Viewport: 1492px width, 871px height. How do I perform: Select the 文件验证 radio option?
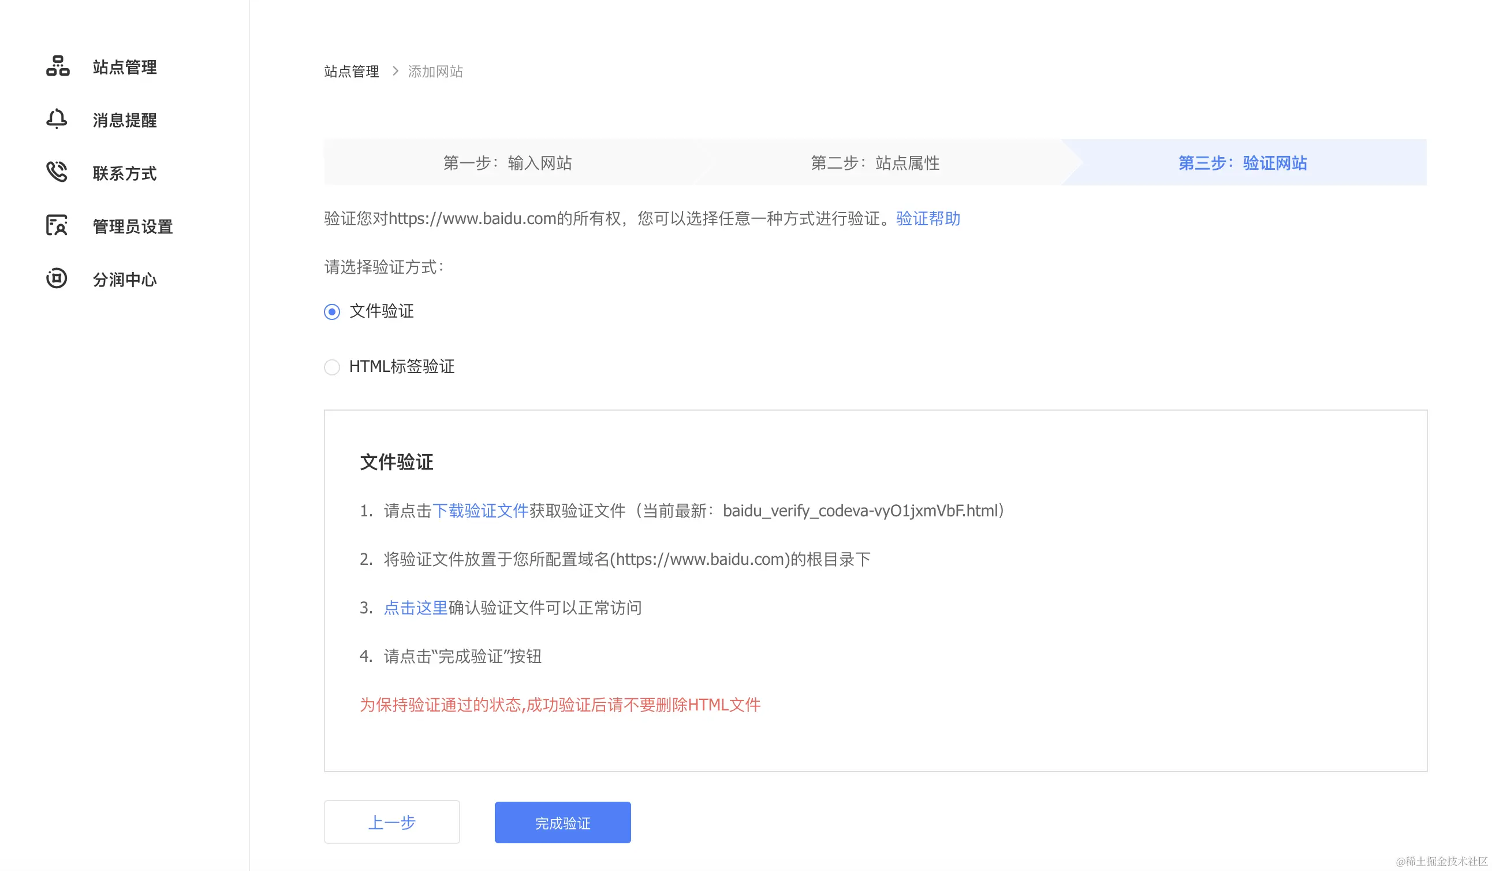tap(332, 312)
